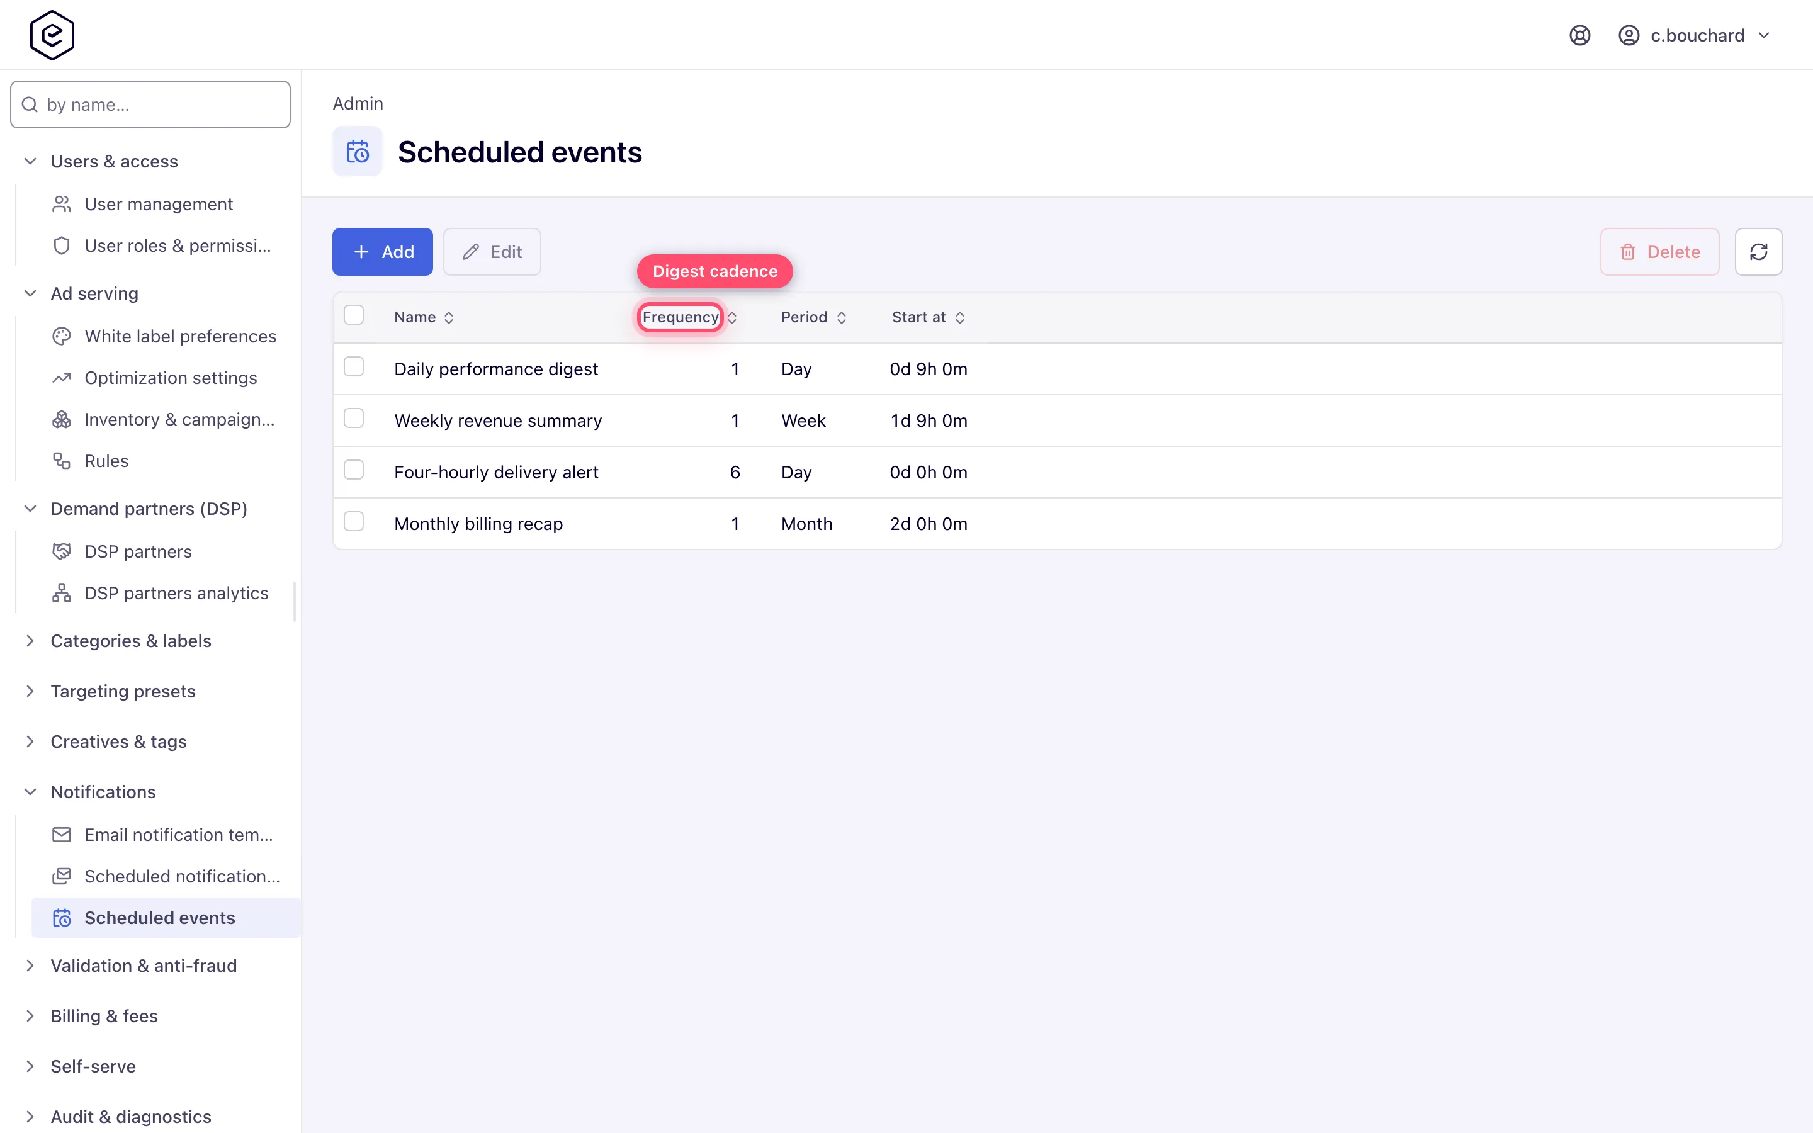Open Validation & anti-fraud menu group
1813x1133 pixels.
click(144, 966)
